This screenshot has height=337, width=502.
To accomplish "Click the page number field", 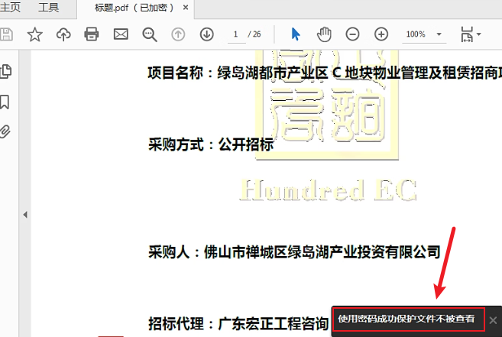I will click(x=236, y=34).
